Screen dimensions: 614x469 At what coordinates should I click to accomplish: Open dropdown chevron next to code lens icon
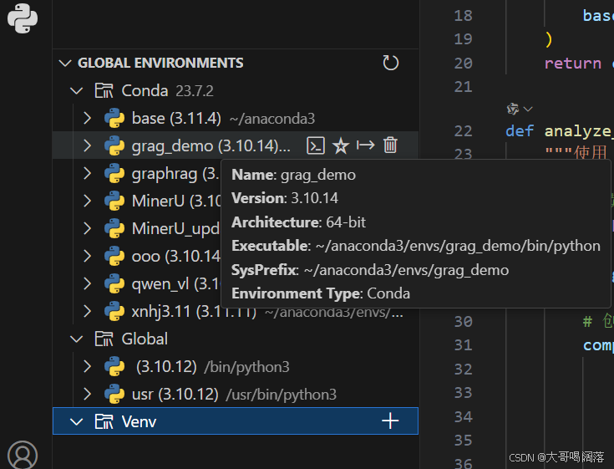click(x=528, y=109)
